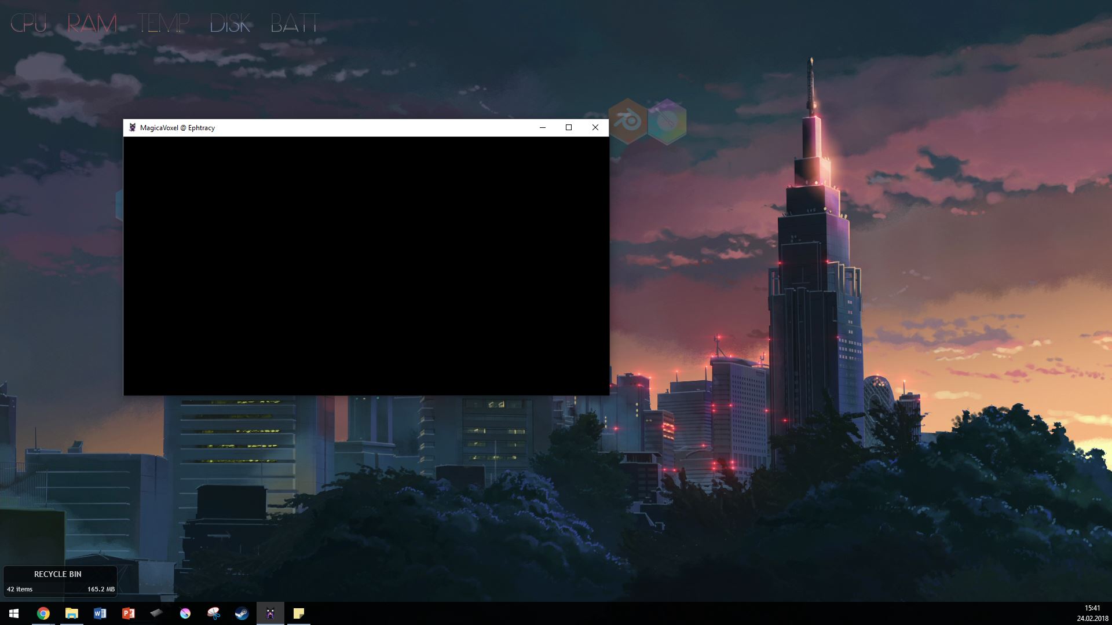
Task: Click the BATT label on the monitor widget
Action: [x=294, y=23]
